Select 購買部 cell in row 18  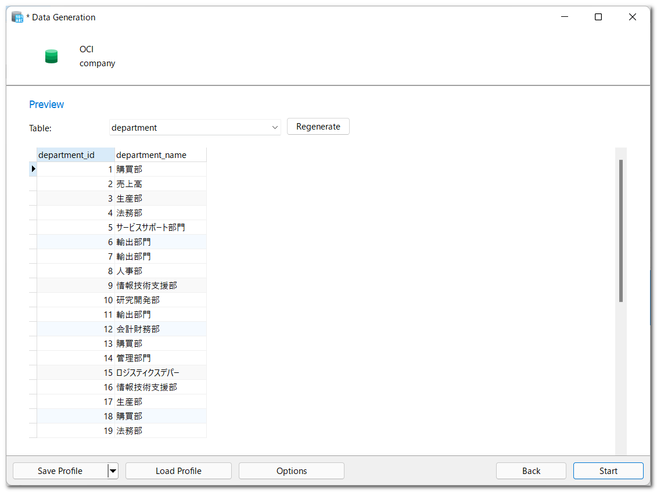(160, 416)
